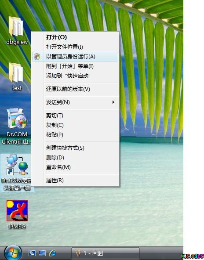Choose 创建快捷方式(S) from menu

[x=75, y=148]
